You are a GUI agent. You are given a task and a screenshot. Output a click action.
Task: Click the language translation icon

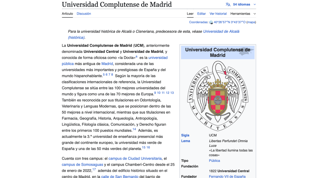click(x=228, y=4)
